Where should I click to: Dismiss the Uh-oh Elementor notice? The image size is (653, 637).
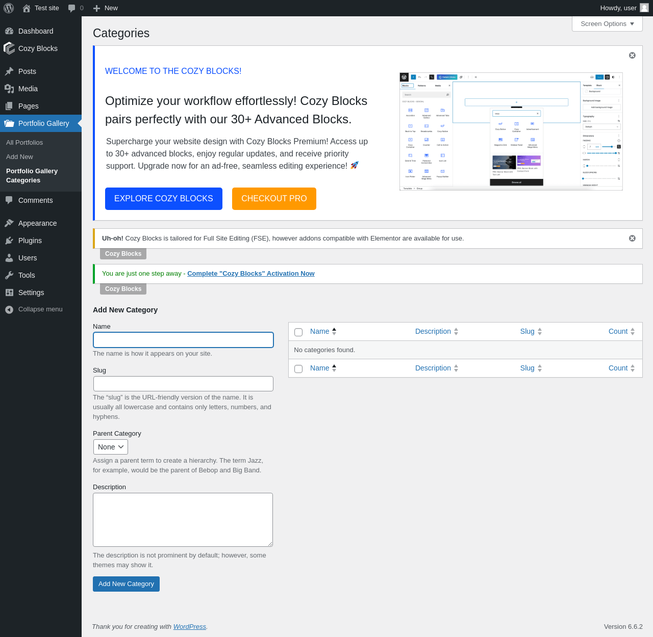[x=632, y=238]
